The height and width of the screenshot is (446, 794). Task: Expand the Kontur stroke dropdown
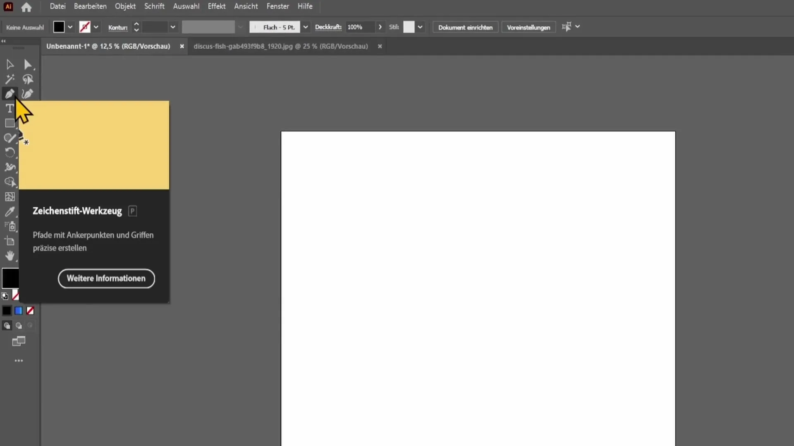pos(172,27)
